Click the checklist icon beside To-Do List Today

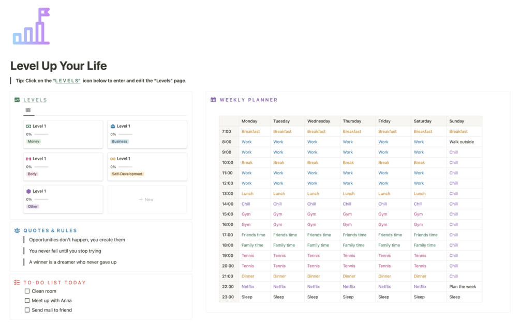click(x=17, y=283)
